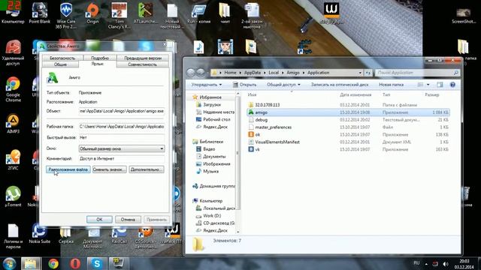
Task: Click Комментарий input field
Action: tap(122, 158)
